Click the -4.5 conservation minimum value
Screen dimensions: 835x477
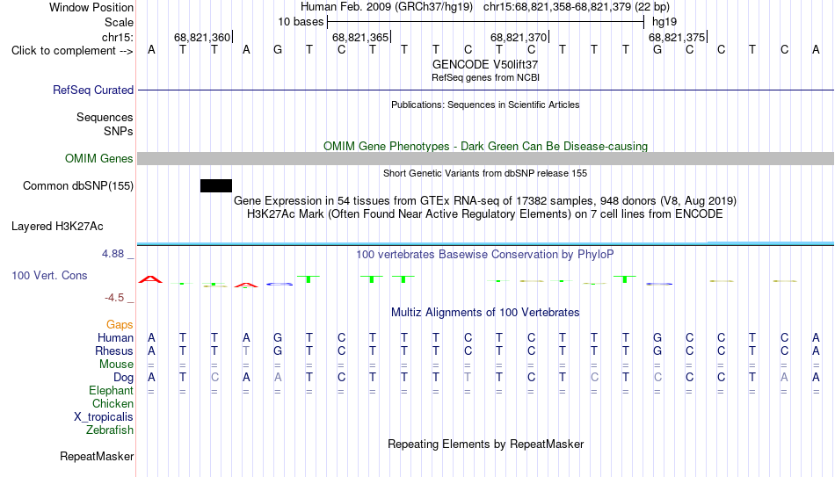(x=114, y=298)
